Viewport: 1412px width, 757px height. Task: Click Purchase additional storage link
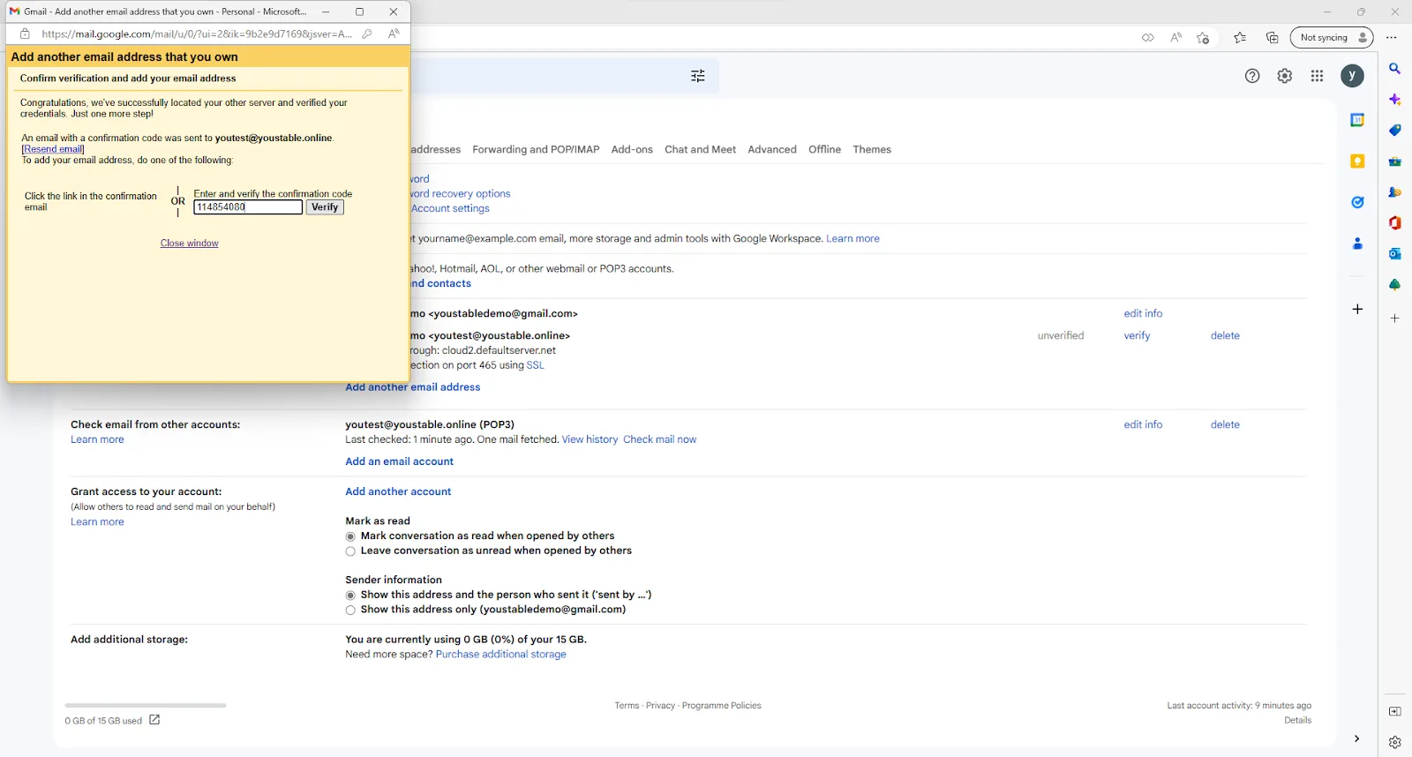(500, 655)
